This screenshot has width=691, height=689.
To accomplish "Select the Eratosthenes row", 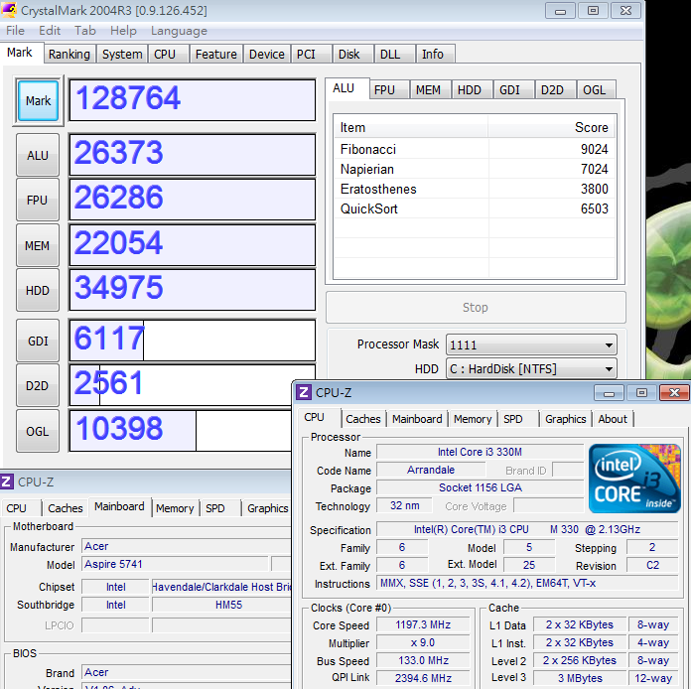I will pyautogui.click(x=475, y=189).
